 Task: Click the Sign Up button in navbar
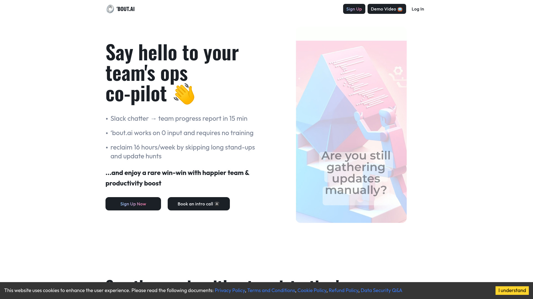click(354, 9)
